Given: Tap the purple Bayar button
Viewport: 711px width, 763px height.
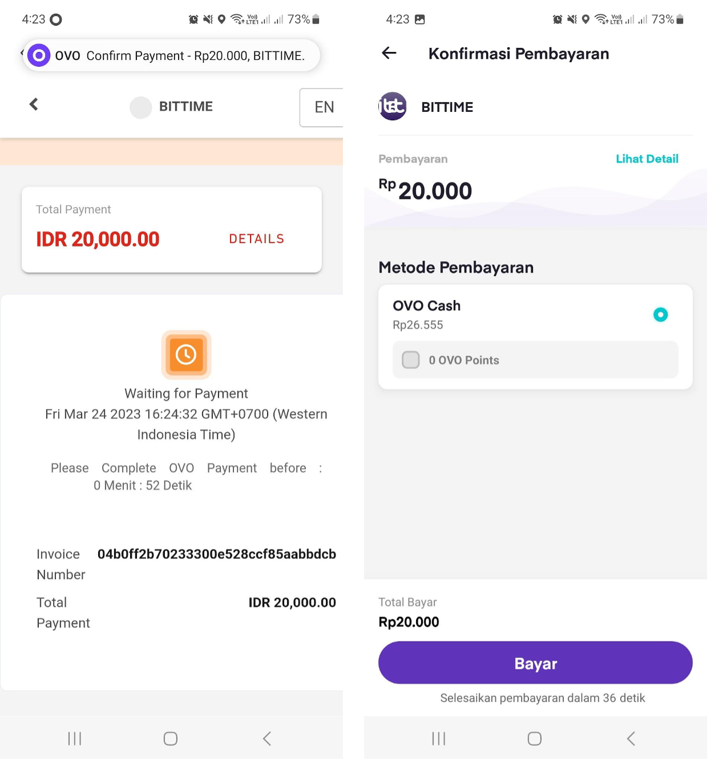Looking at the screenshot, I should click(535, 663).
